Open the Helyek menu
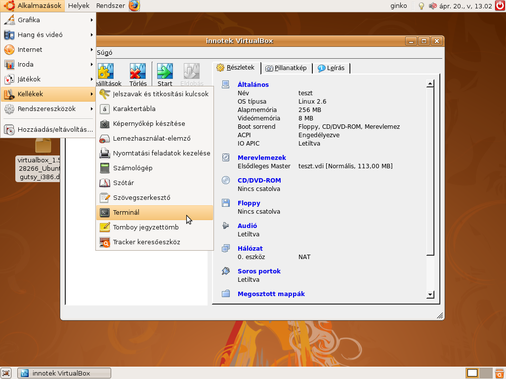Screen dimensions: 506x379 coord(79,6)
